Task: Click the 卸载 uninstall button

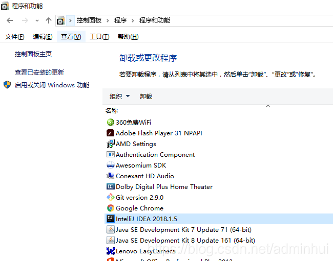Action: 146,97
